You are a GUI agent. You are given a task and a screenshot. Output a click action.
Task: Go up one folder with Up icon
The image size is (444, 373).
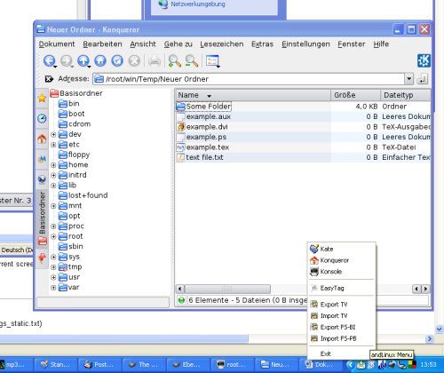83,61
